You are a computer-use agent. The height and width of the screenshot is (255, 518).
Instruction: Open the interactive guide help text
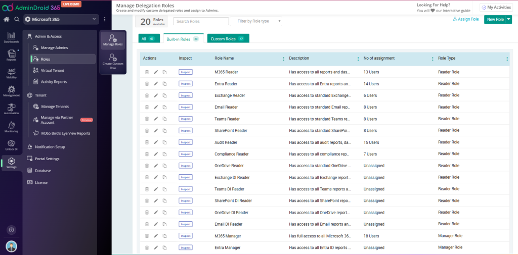coord(443,11)
